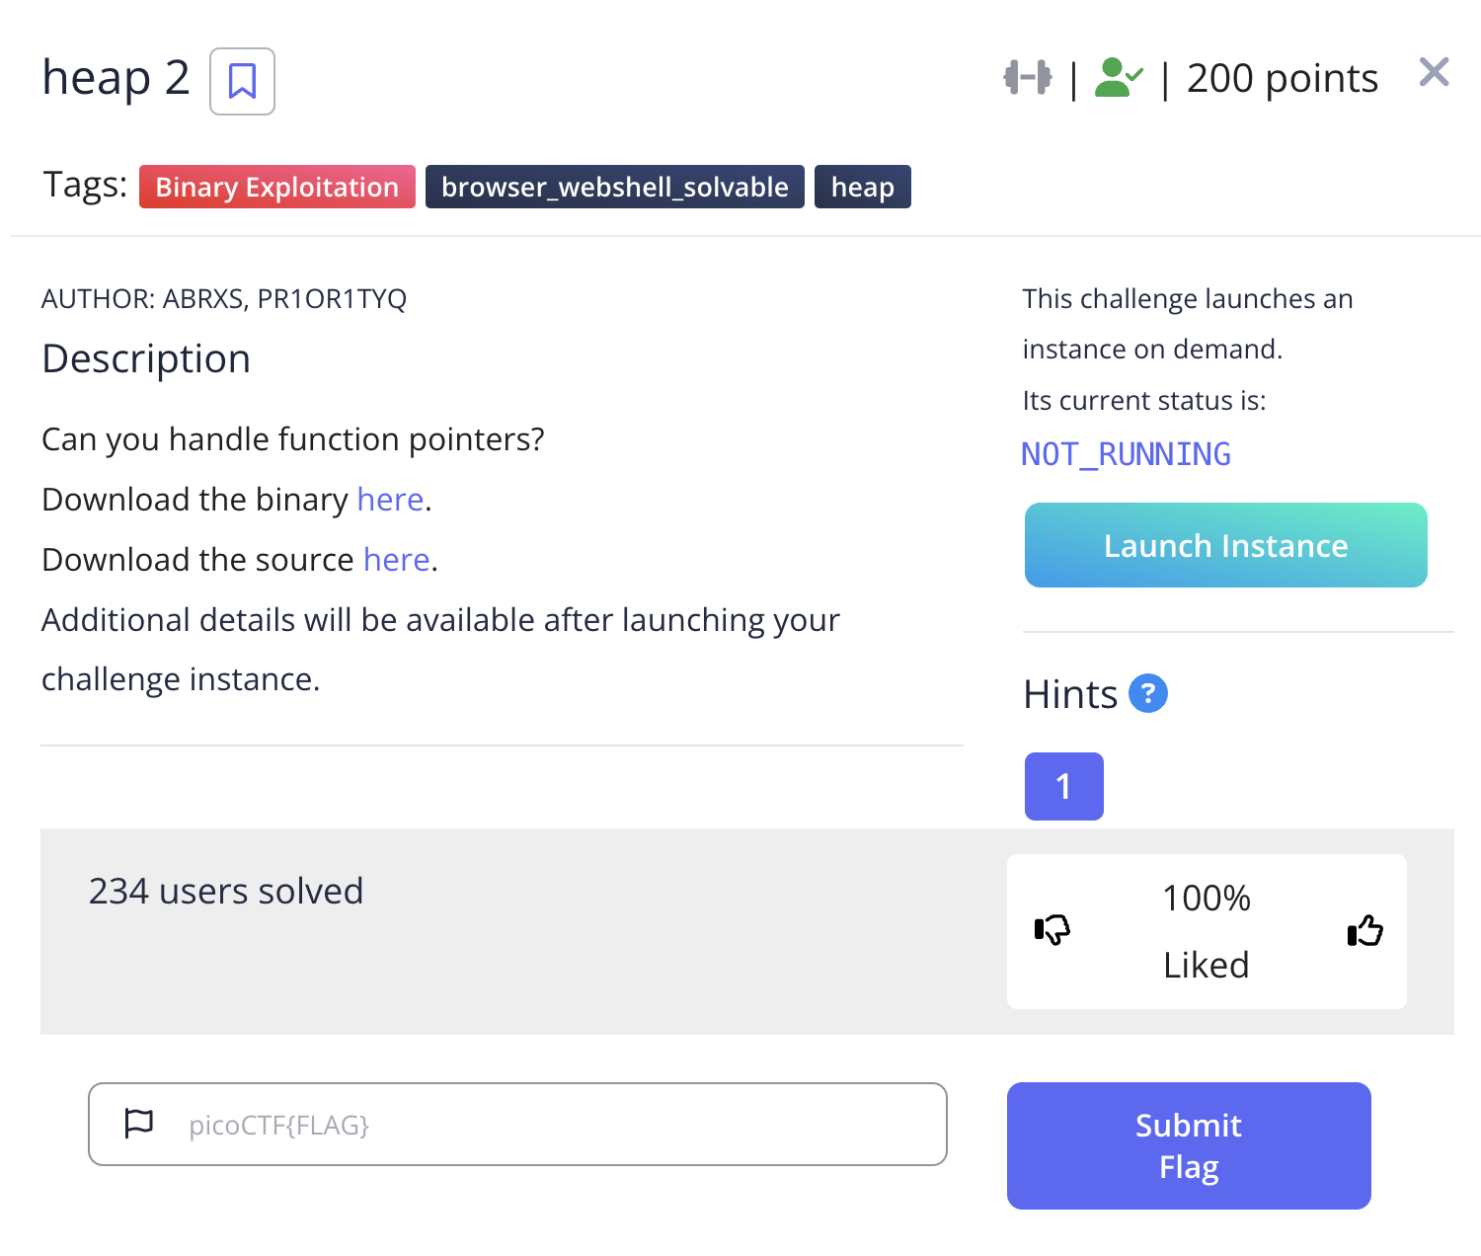Click the 200 points label
The image size is (1481, 1256).
tap(1282, 78)
